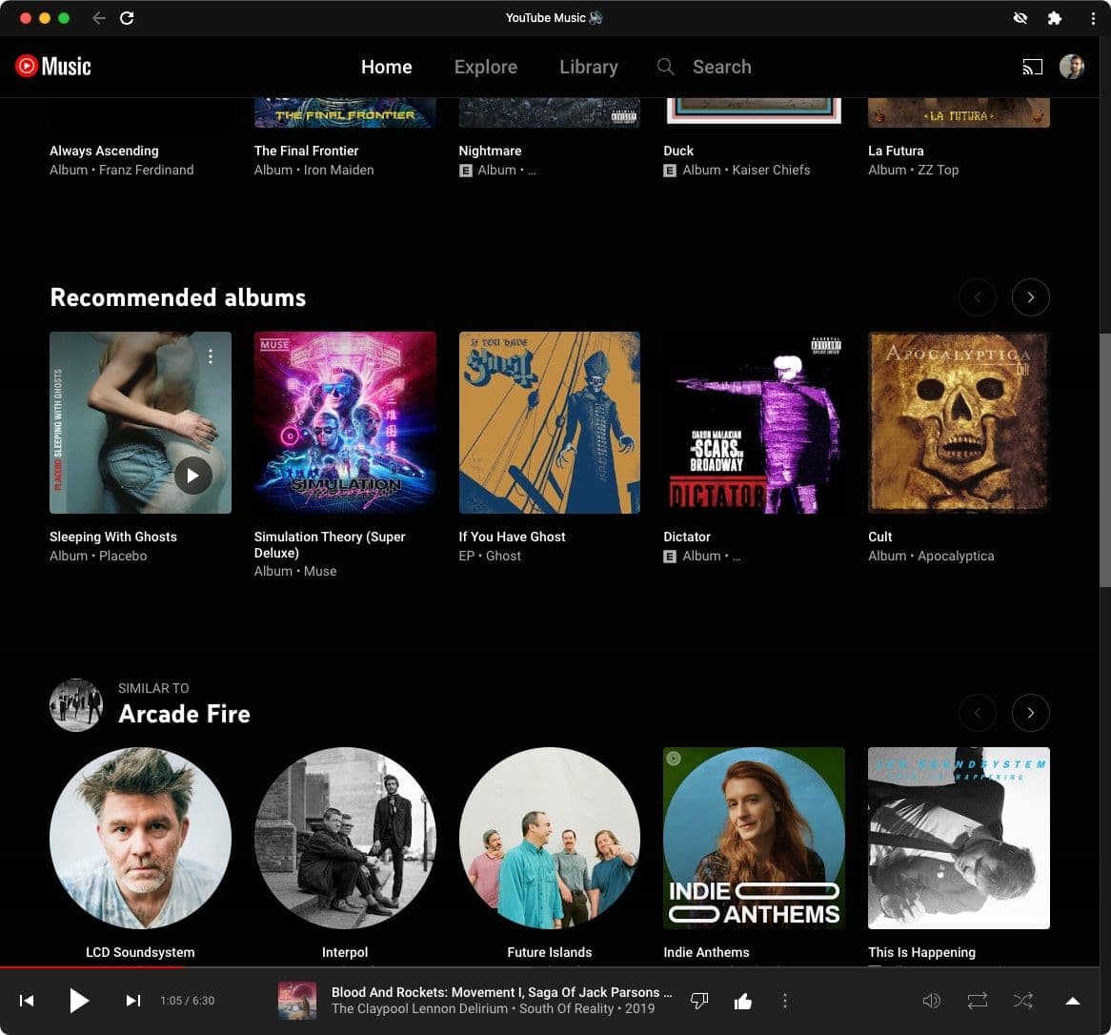
Task: Click the thumbs down icon on current song
Action: click(x=699, y=1001)
